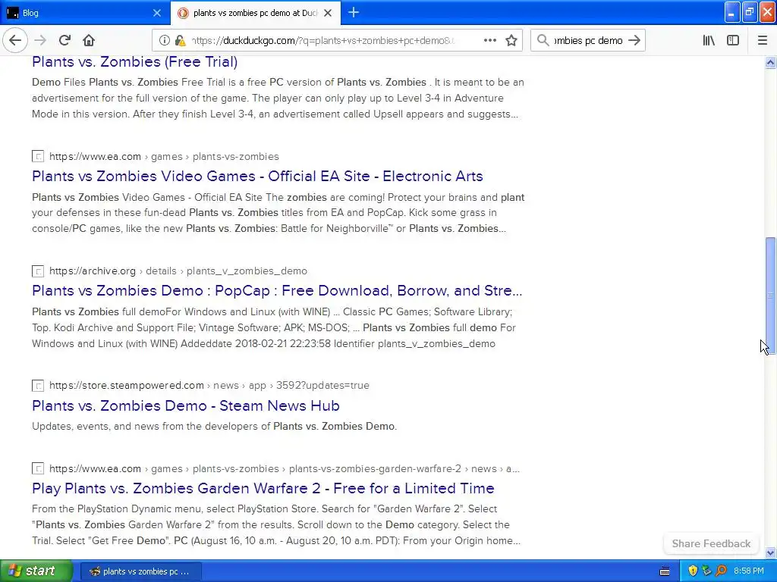Click the keyboard icon in the taskbar

click(665, 571)
